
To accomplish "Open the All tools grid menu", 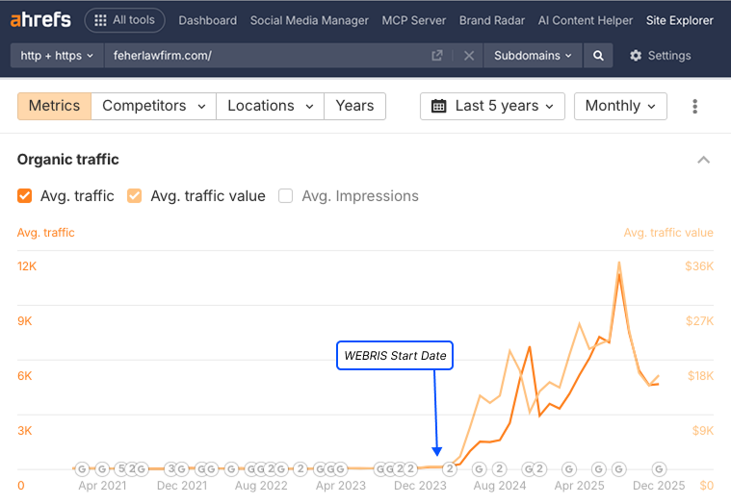I will pyautogui.click(x=124, y=20).
